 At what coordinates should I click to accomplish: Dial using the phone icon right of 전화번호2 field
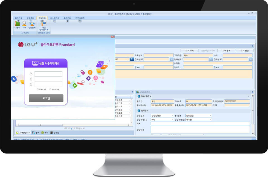(211, 59)
